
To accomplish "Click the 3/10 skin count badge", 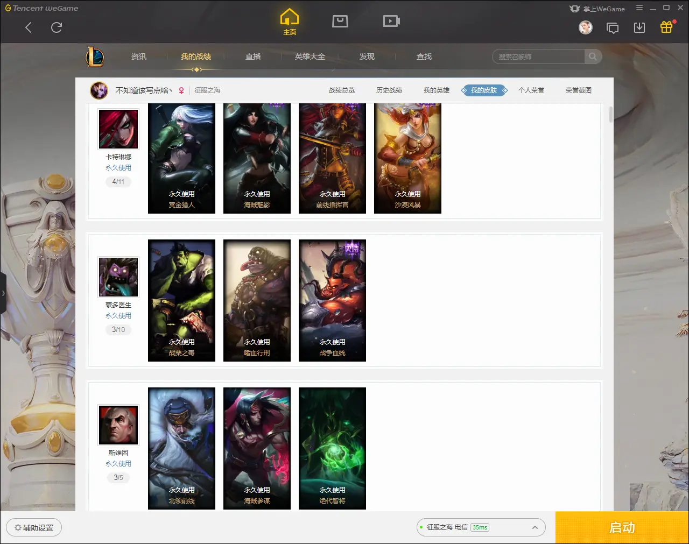I will click(118, 330).
